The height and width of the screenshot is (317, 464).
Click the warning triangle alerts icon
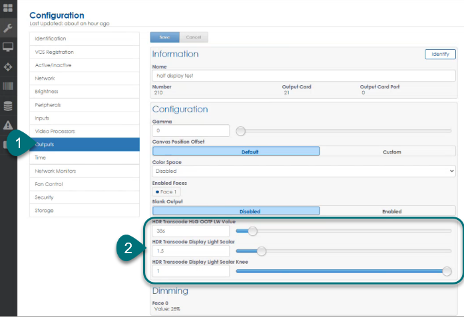coord(8,125)
